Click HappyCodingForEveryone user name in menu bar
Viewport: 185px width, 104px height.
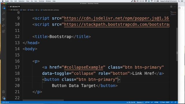point(168,1)
